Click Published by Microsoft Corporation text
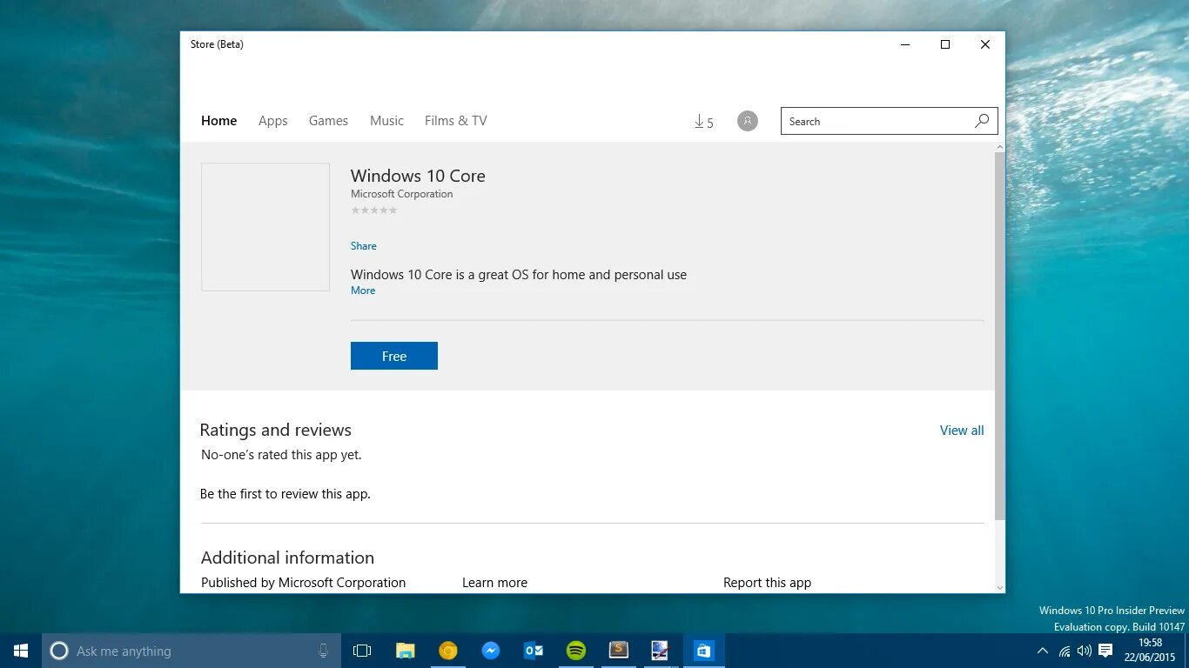This screenshot has width=1189, height=668. pos(303,583)
